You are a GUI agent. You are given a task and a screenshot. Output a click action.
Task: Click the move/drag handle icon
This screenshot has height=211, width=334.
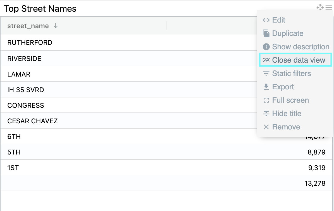[320, 7]
